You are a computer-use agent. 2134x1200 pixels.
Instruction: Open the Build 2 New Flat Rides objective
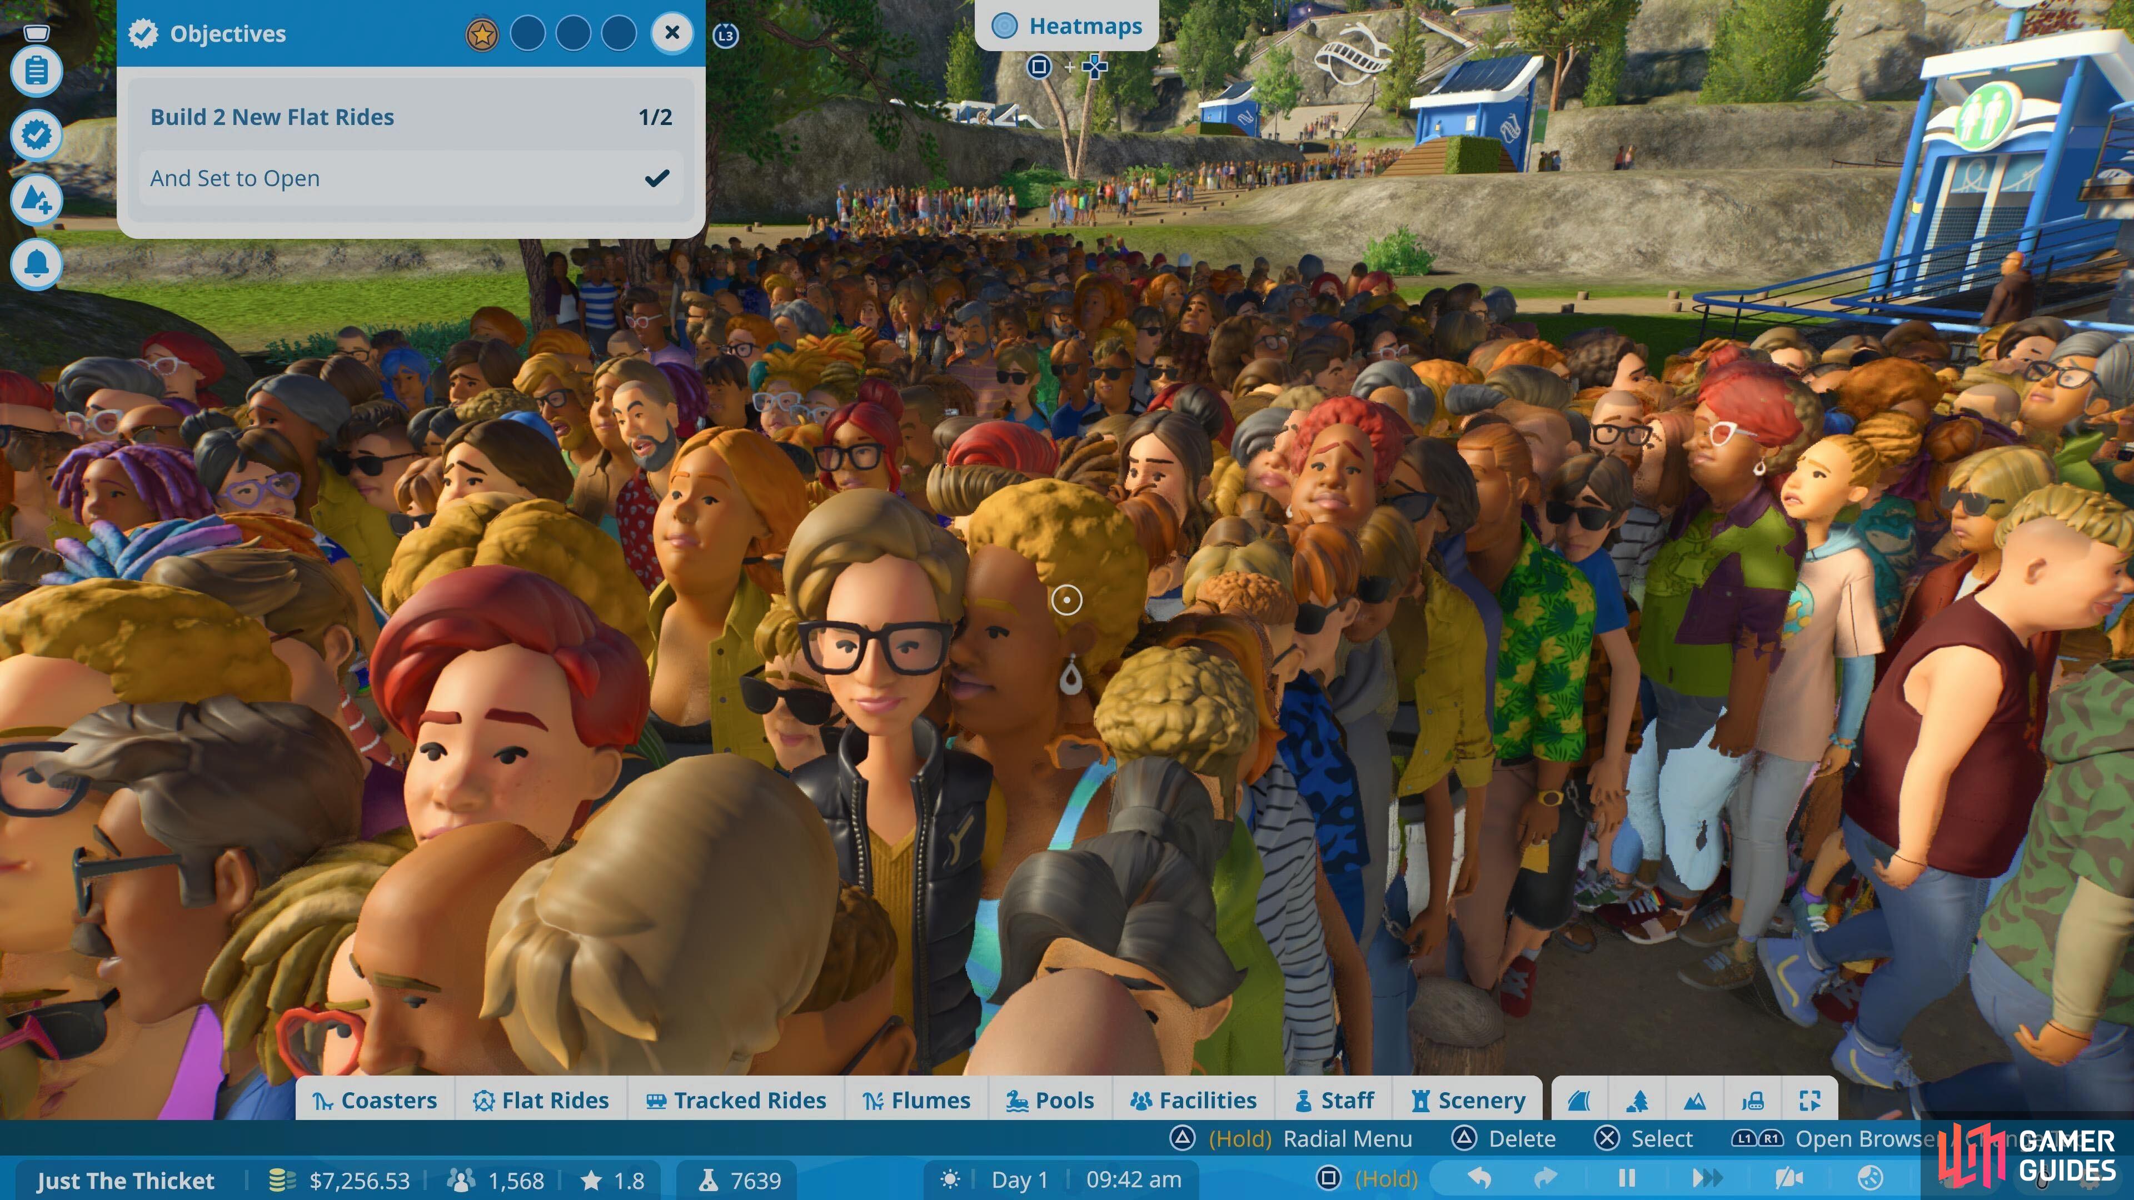coord(411,117)
